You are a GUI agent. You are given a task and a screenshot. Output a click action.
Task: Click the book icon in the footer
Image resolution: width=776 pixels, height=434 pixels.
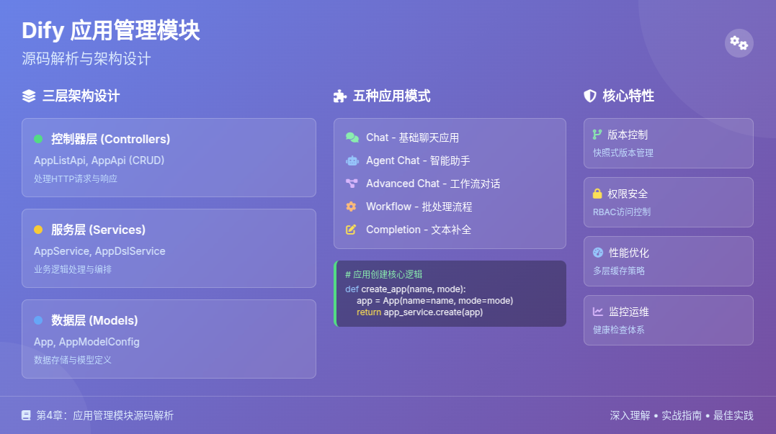(26, 415)
